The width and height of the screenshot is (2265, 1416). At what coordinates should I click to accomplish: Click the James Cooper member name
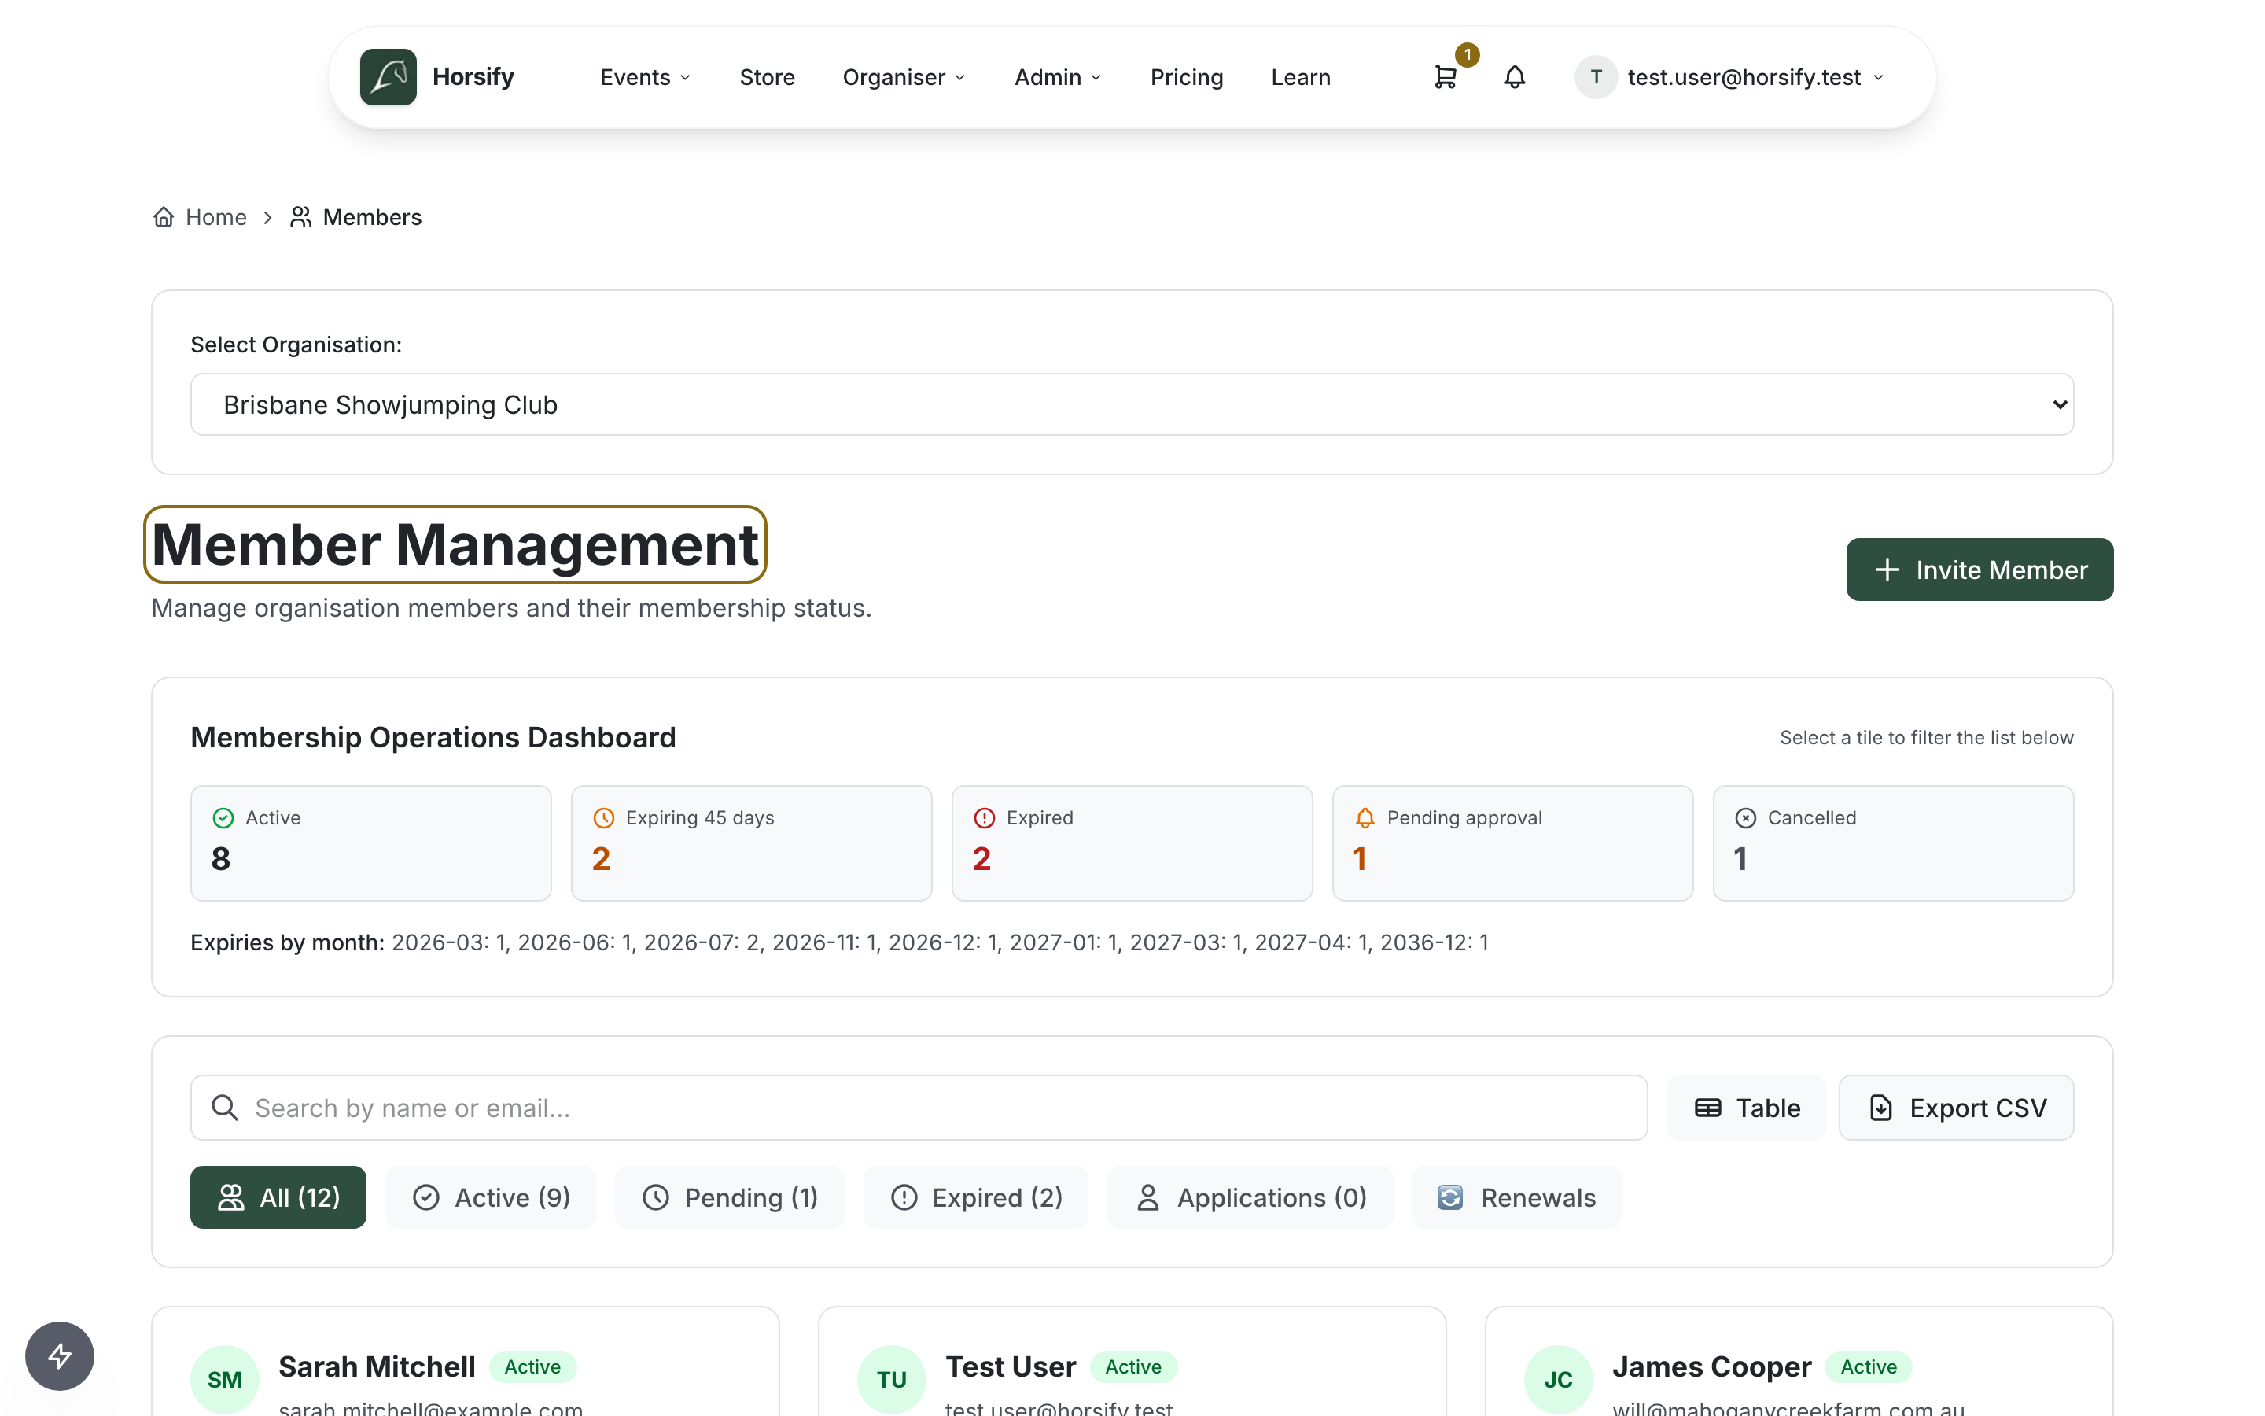click(x=1712, y=1366)
